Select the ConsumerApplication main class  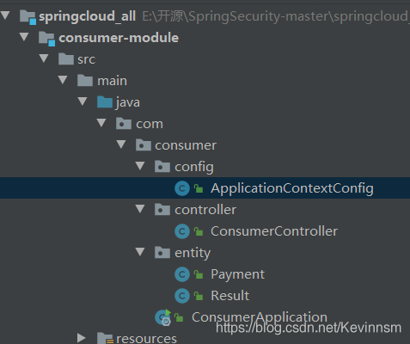pyautogui.click(x=260, y=317)
